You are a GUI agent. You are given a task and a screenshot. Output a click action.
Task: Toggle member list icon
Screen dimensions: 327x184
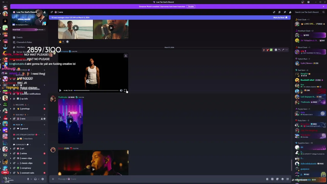(290, 12)
